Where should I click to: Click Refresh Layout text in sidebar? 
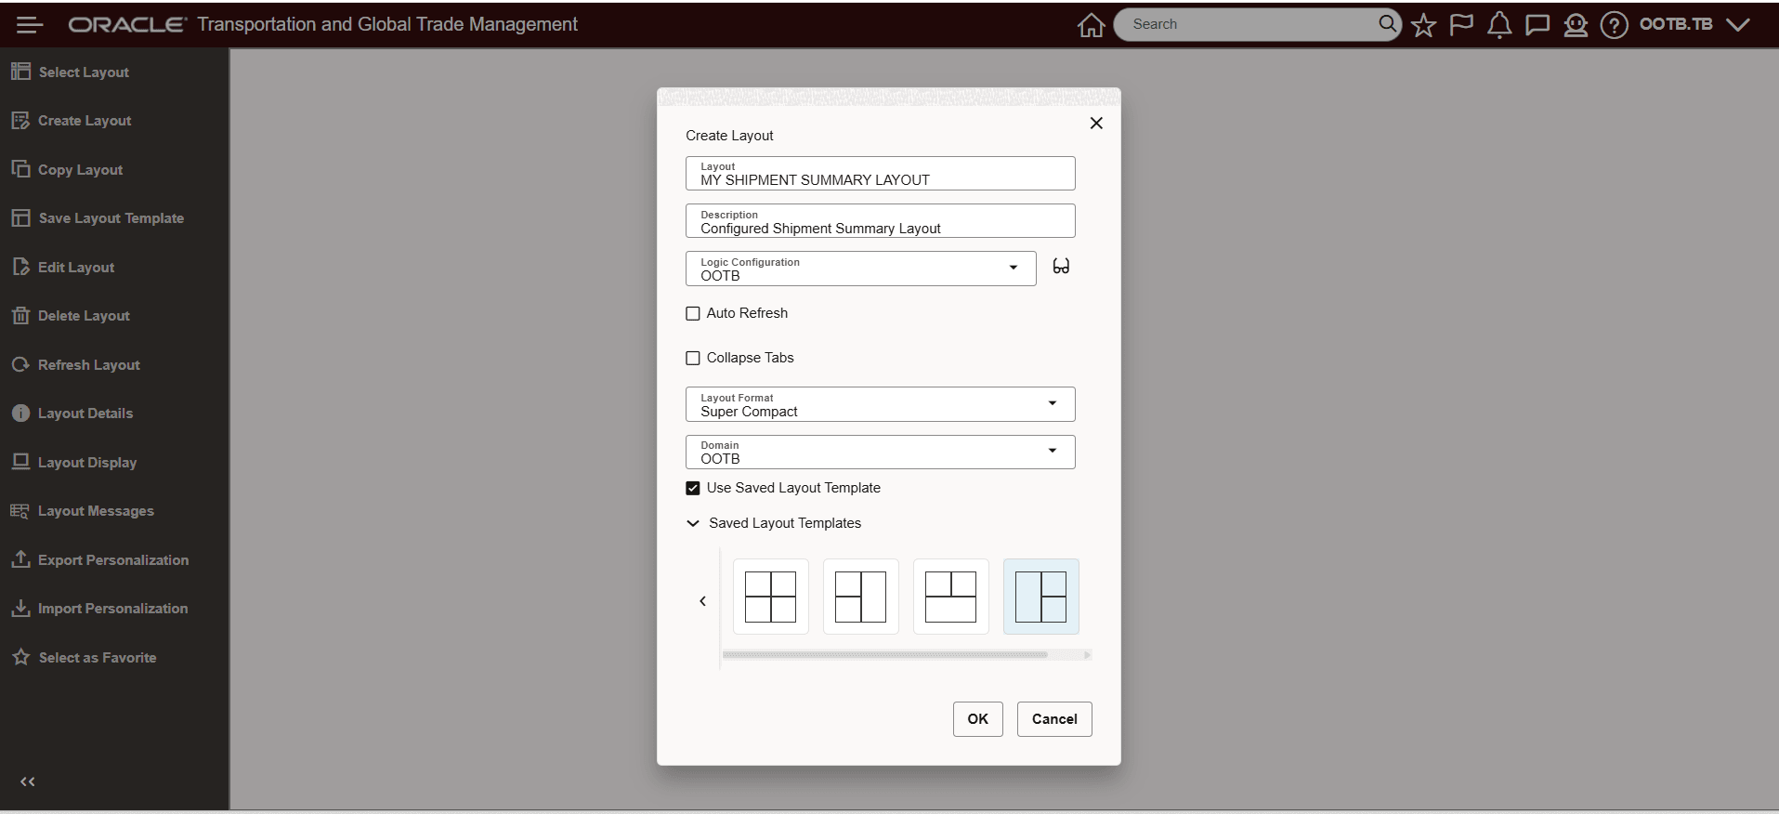point(89,365)
